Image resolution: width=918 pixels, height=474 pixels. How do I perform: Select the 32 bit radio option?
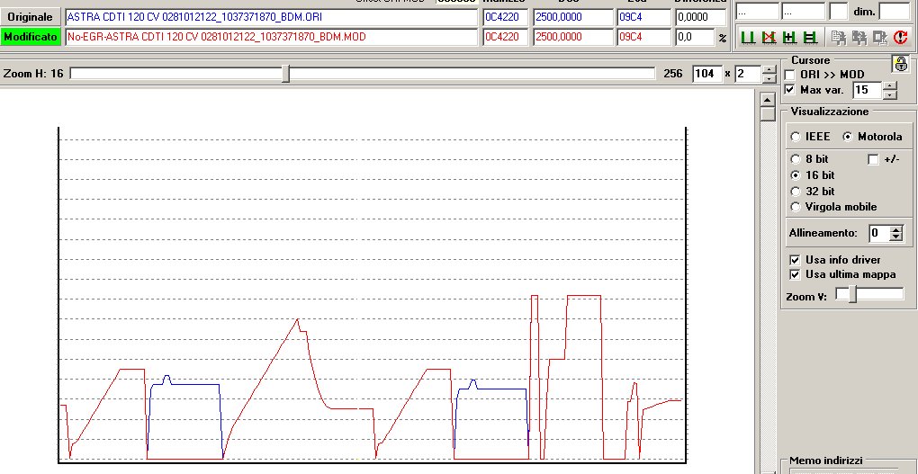click(x=796, y=191)
